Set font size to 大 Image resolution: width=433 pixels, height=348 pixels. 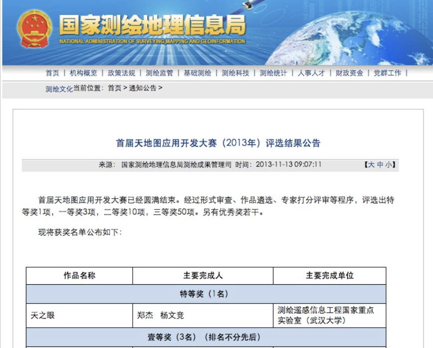[x=371, y=165]
